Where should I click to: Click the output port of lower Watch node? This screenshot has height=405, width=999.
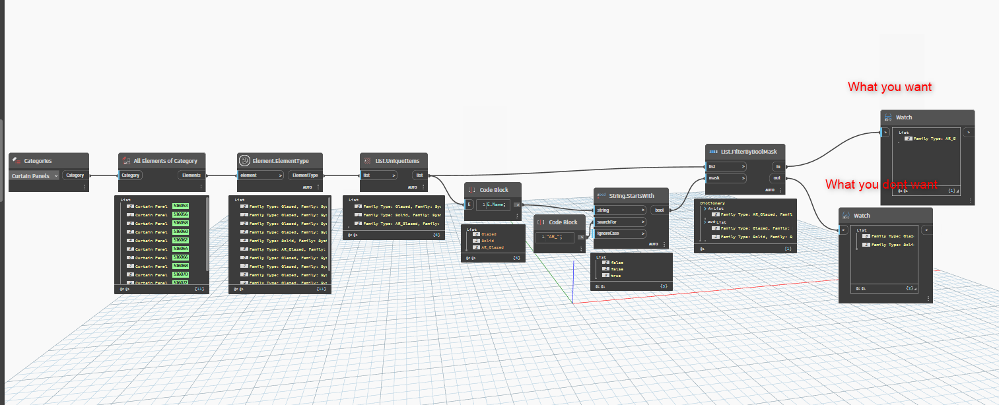pos(927,230)
